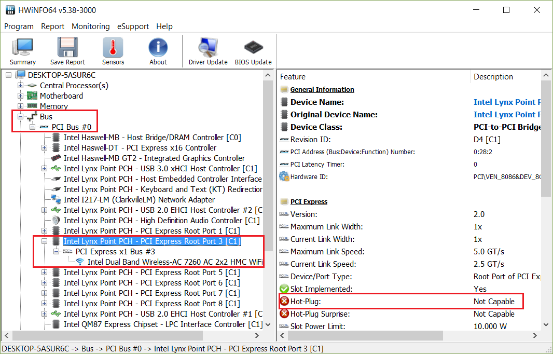Click the Maximum Link Speed value 5.0 GT/s

489,252
